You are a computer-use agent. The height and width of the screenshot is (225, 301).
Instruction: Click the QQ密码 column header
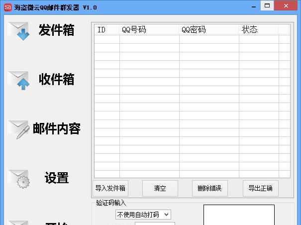point(209,29)
